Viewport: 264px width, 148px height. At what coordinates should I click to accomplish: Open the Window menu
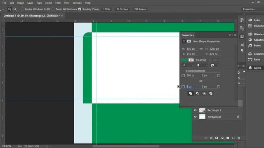coord(77,3)
